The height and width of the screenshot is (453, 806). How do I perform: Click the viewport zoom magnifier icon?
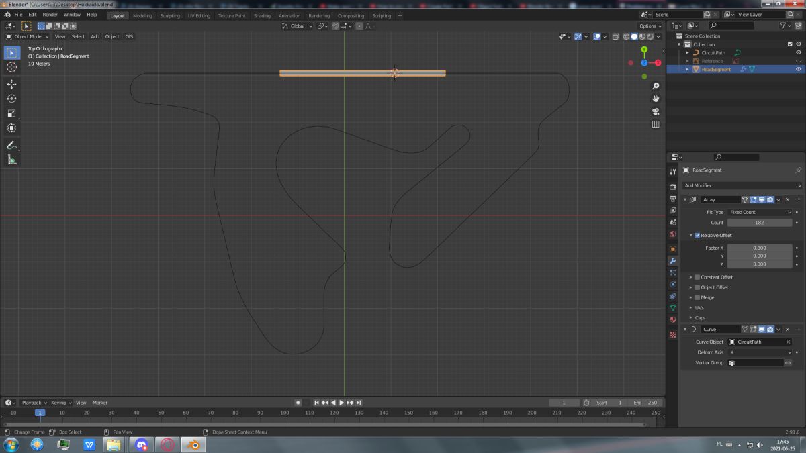656,86
